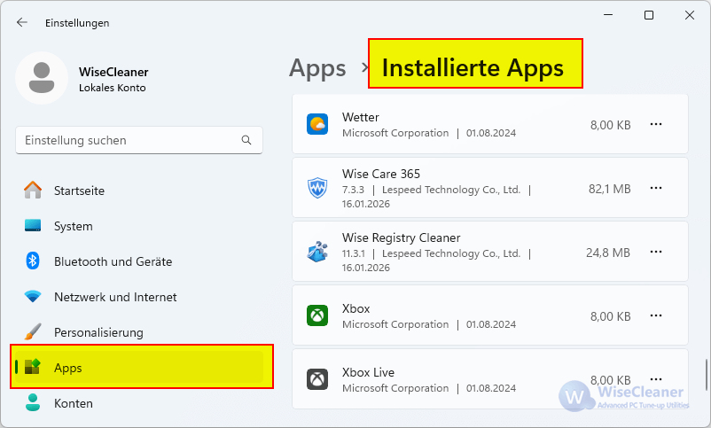This screenshot has width=711, height=428.
Task: Open more options for Wise Registry Cleaner
Action: point(656,252)
